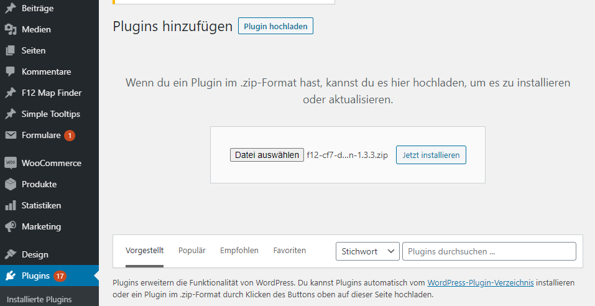Switch to the Vorgestellt tab
The height and width of the screenshot is (306, 595).
[x=145, y=251]
